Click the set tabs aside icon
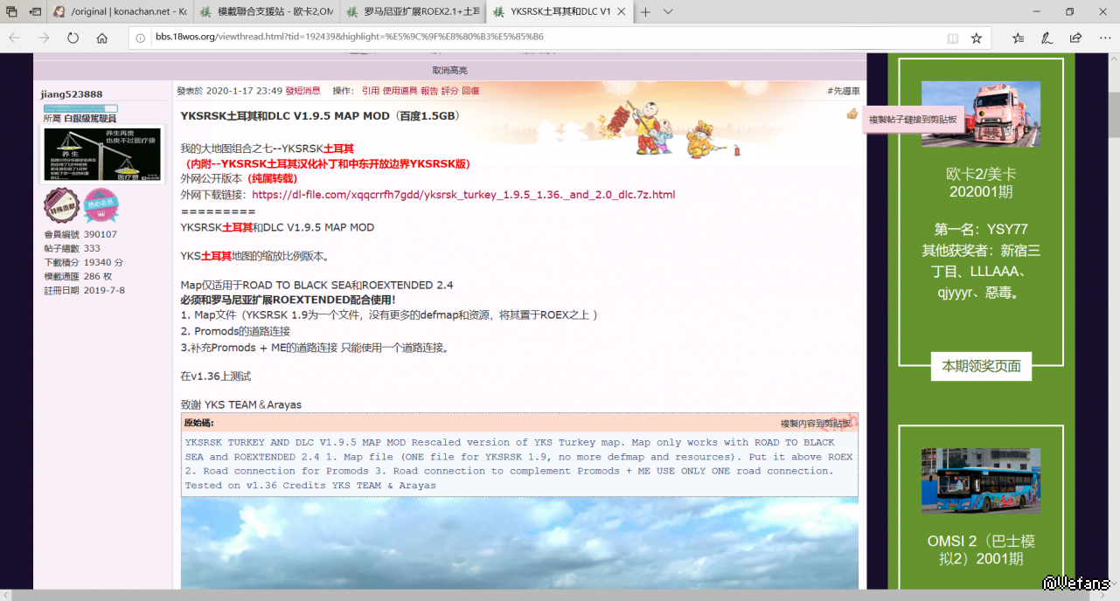 tap(35, 11)
